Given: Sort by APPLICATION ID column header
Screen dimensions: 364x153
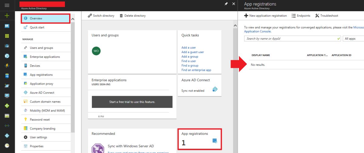Looking at the screenshot, I should 342,55.
